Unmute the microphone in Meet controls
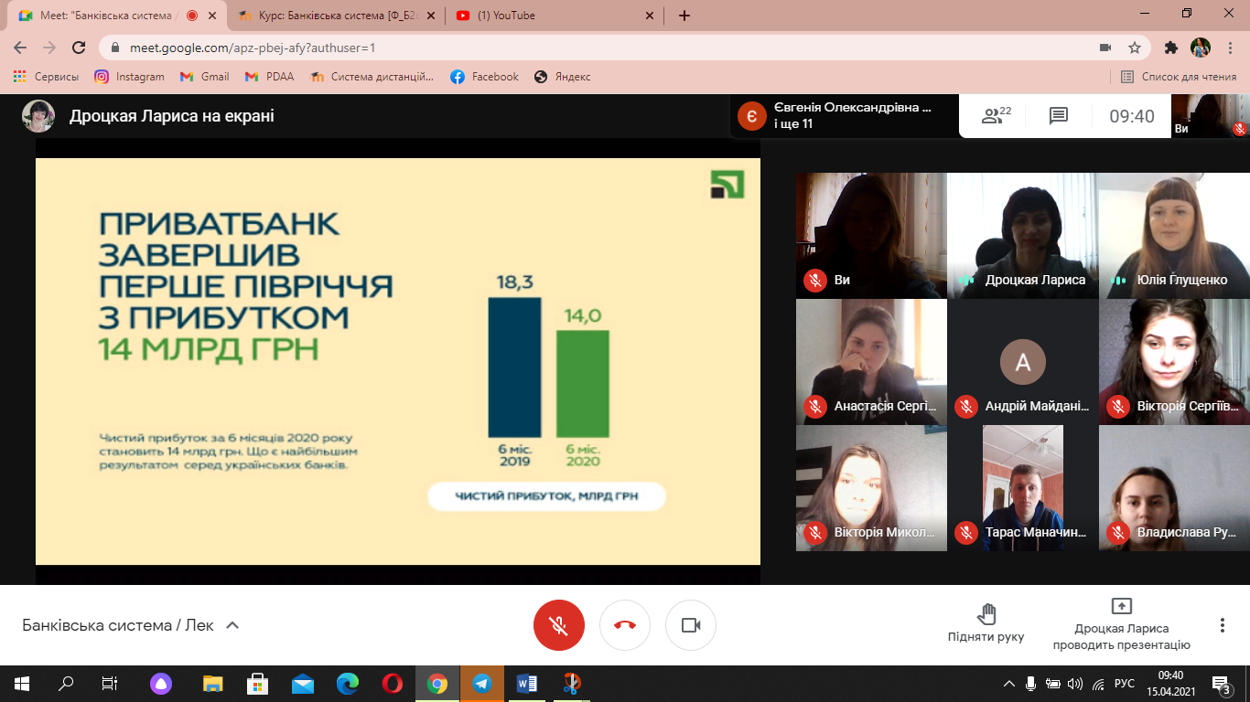Screen dimensions: 1250x702 559,625
